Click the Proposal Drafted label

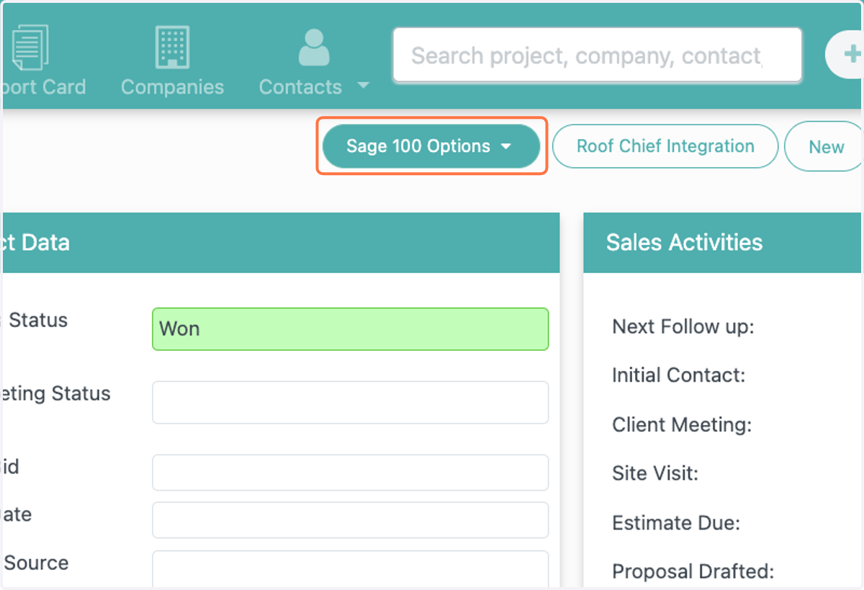[x=693, y=572]
